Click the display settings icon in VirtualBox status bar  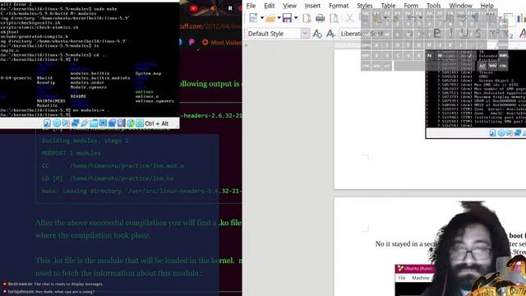click(x=103, y=123)
